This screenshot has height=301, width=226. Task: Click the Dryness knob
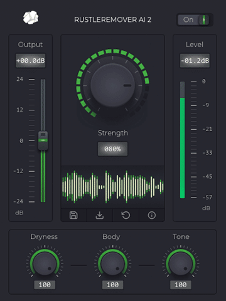coord(45,264)
